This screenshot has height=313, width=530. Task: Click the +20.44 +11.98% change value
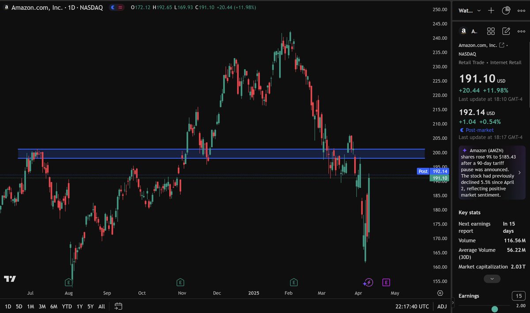pos(484,90)
